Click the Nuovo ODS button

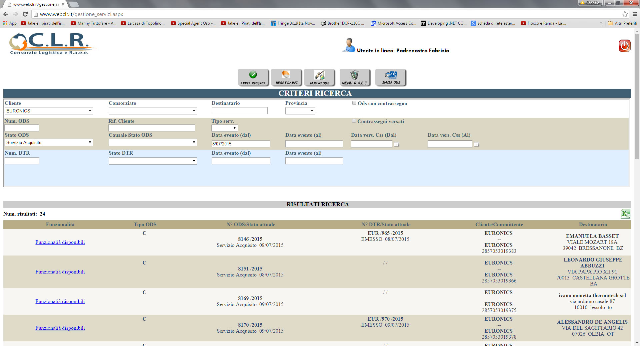pyautogui.click(x=319, y=78)
